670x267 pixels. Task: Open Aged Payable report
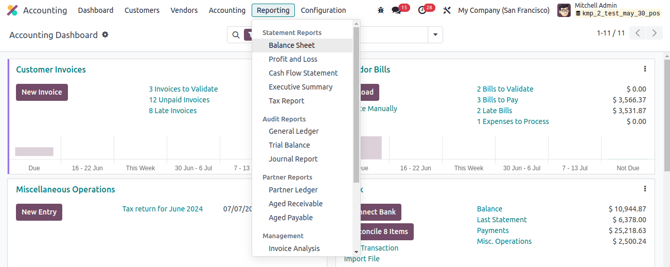(303, 218)
